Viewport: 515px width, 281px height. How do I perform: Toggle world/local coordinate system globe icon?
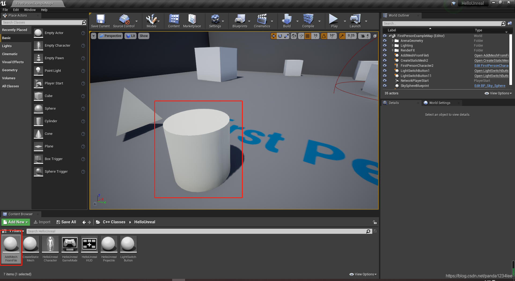(x=294, y=36)
